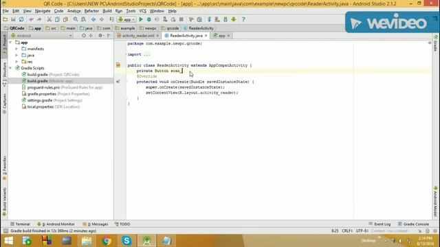Switch to the activity_reader.xml tab
This screenshot has width=440, height=247.
(138, 36)
